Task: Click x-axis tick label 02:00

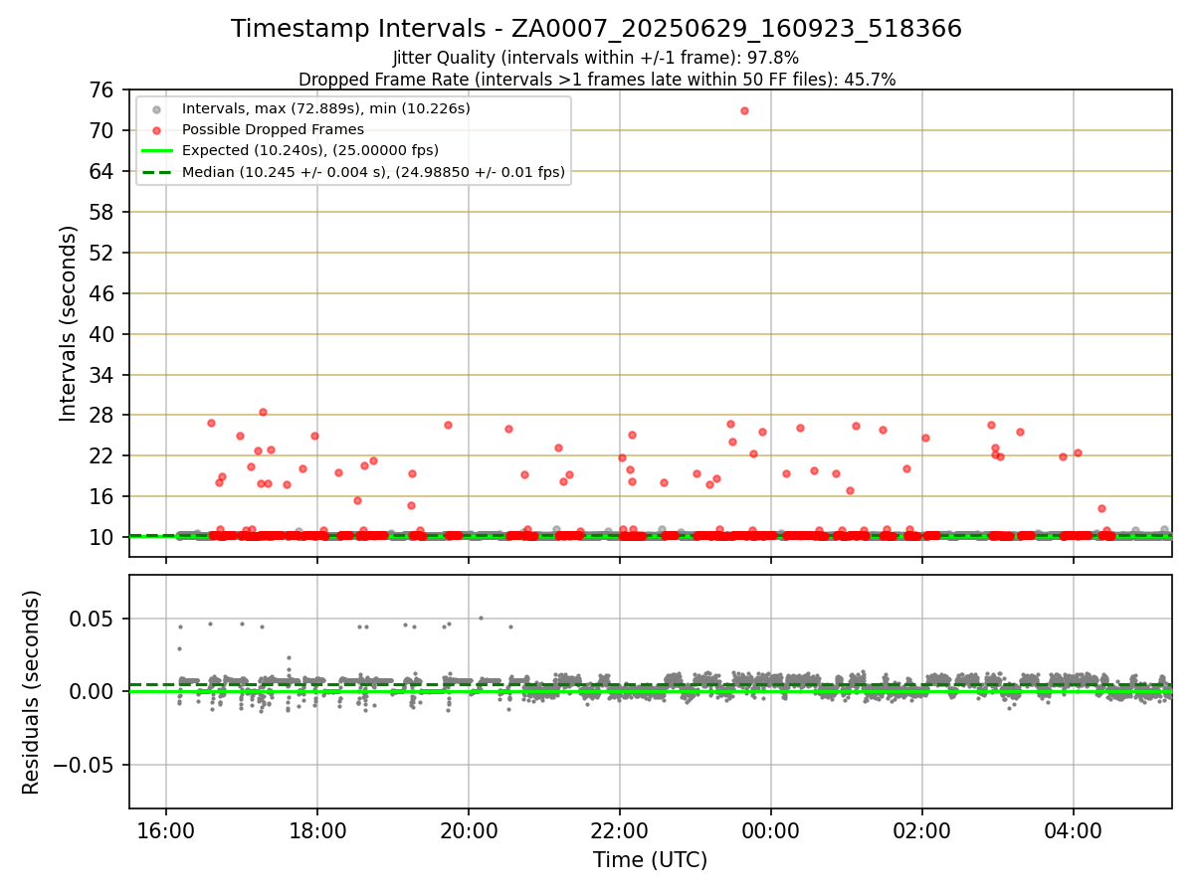Action: (922, 829)
